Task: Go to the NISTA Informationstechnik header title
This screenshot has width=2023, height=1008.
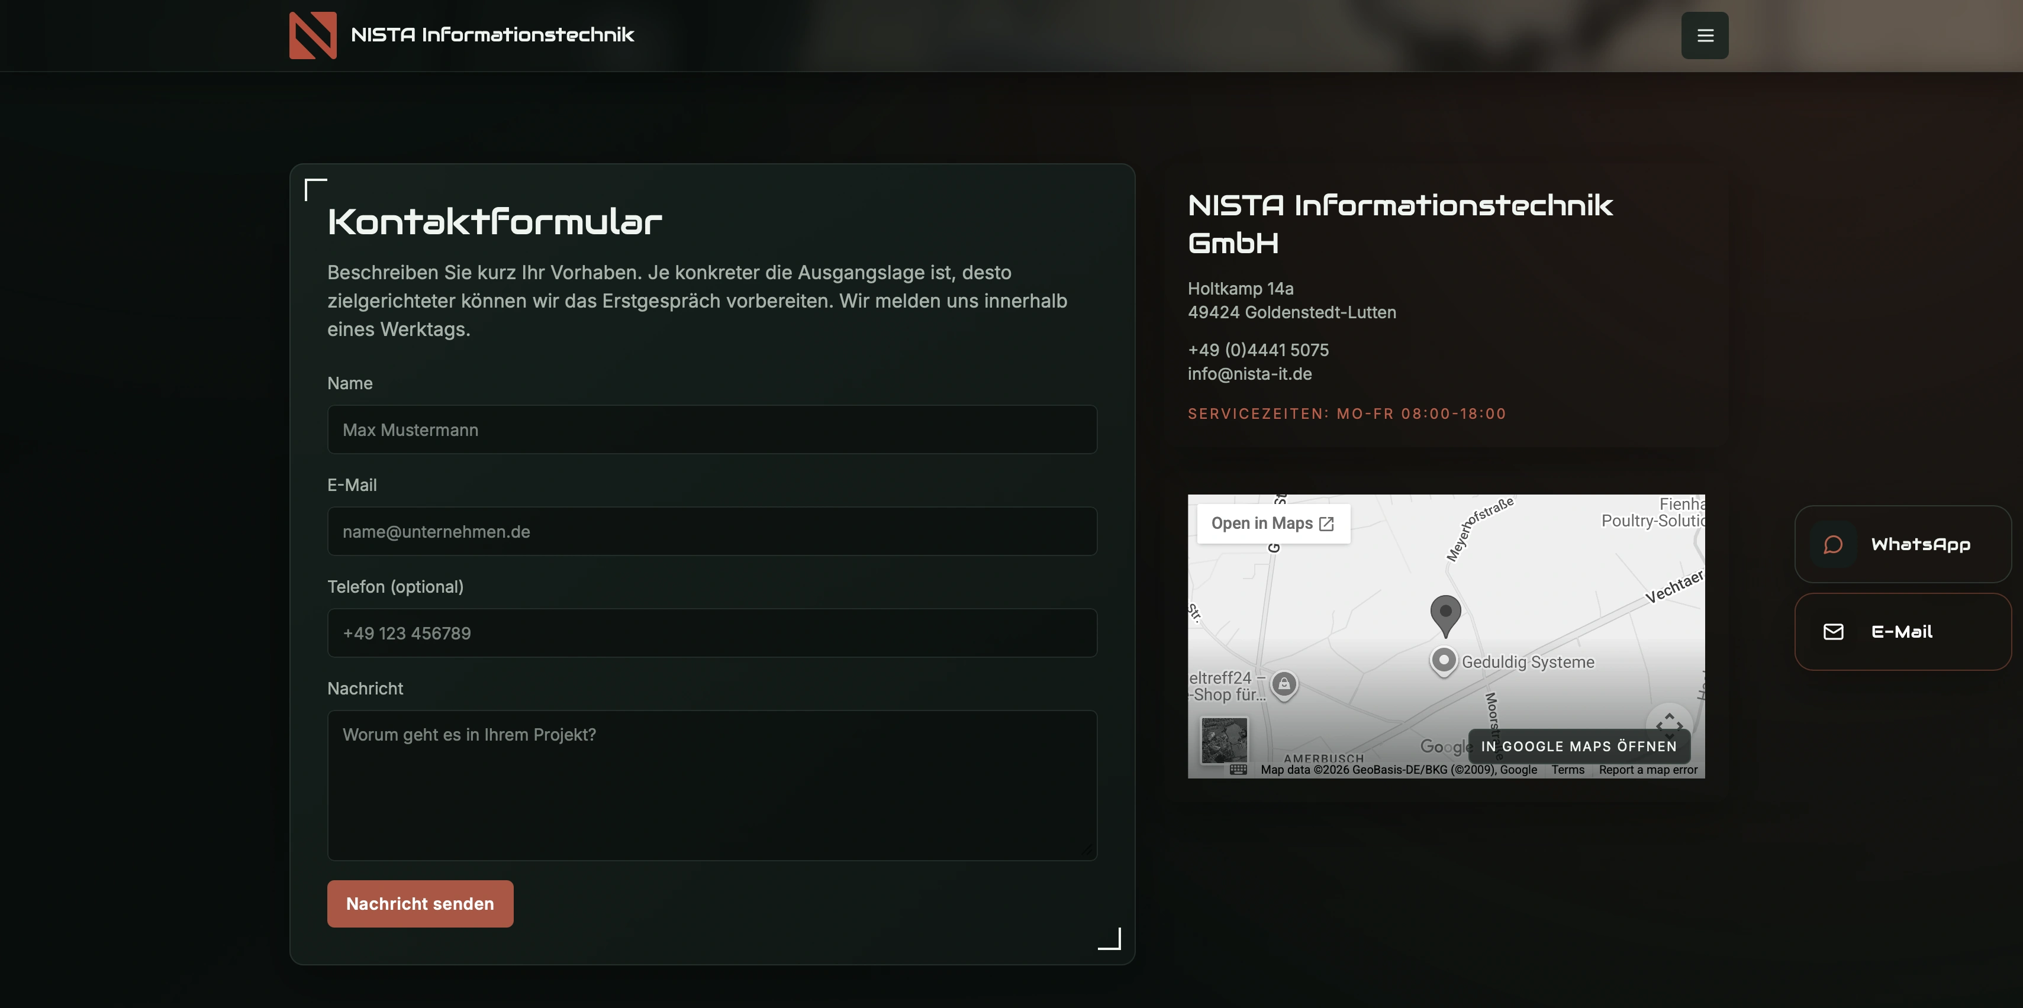Action: [492, 34]
